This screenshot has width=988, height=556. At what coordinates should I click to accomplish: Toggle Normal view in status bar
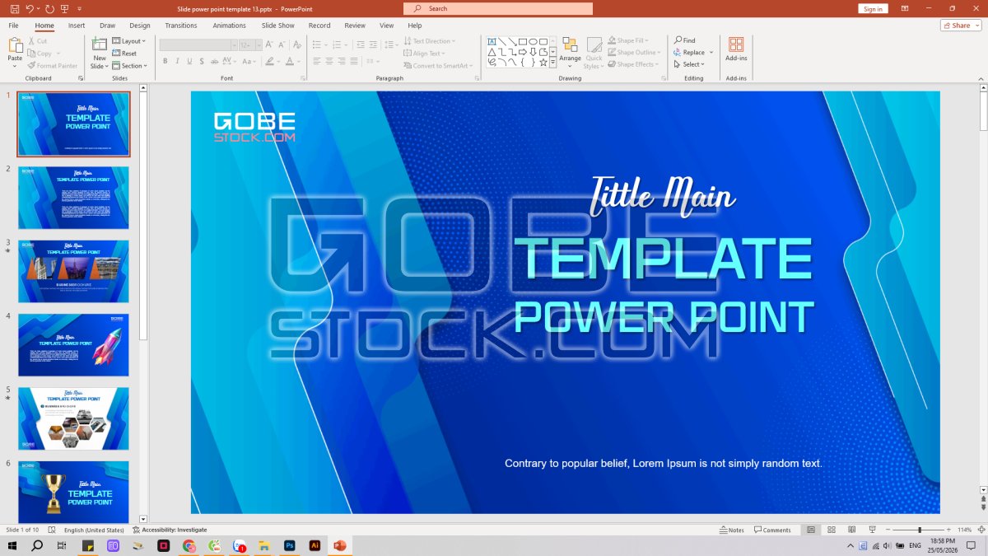(x=811, y=530)
